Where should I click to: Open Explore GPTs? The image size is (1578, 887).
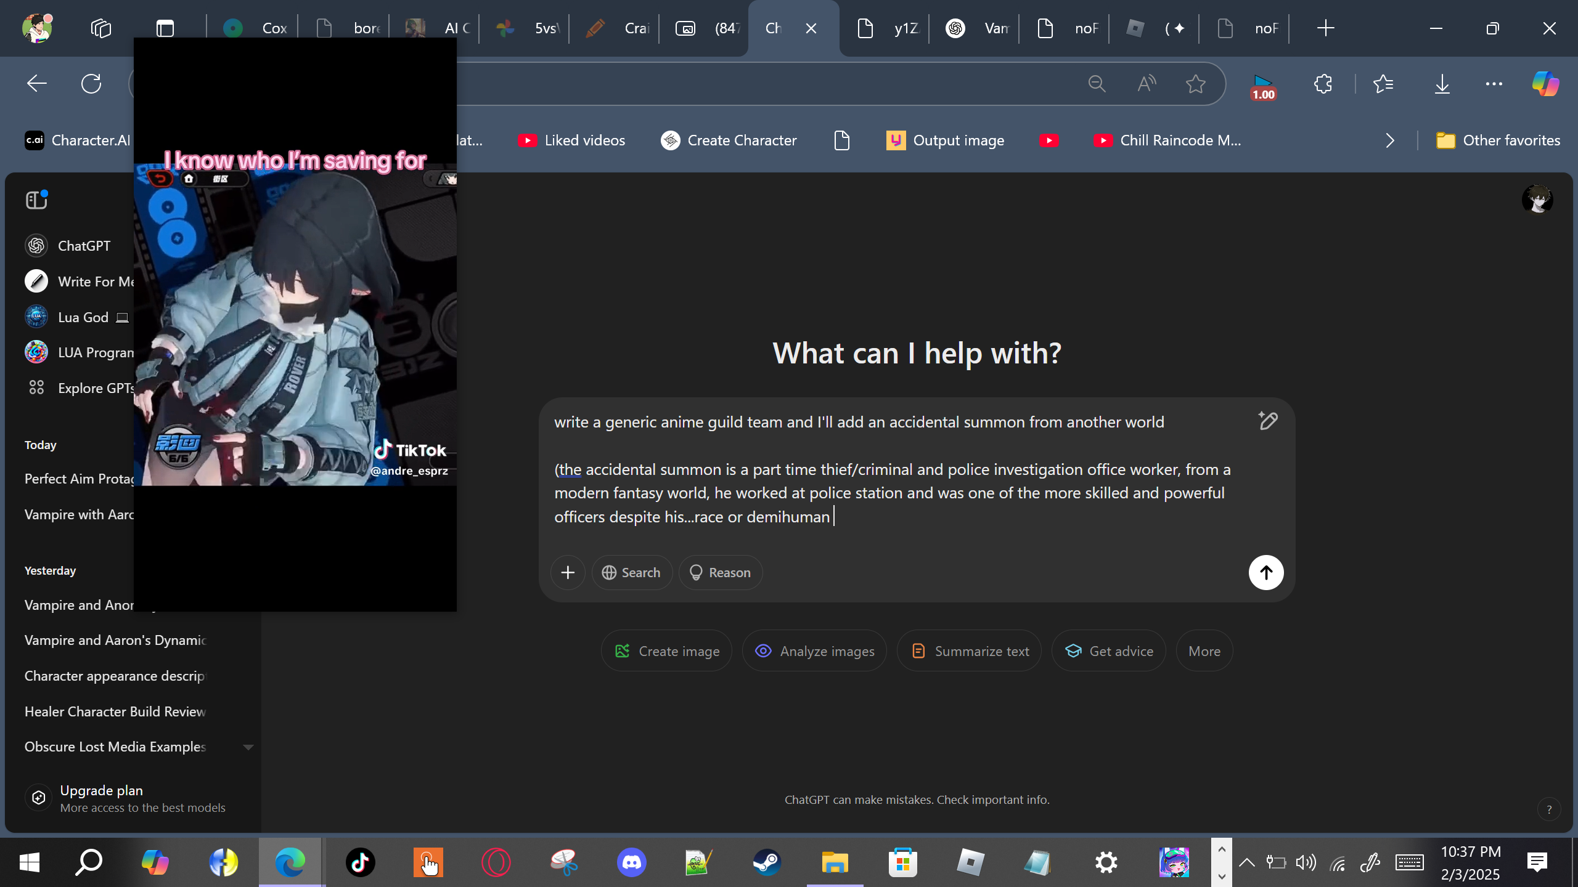(x=79, y=388)
